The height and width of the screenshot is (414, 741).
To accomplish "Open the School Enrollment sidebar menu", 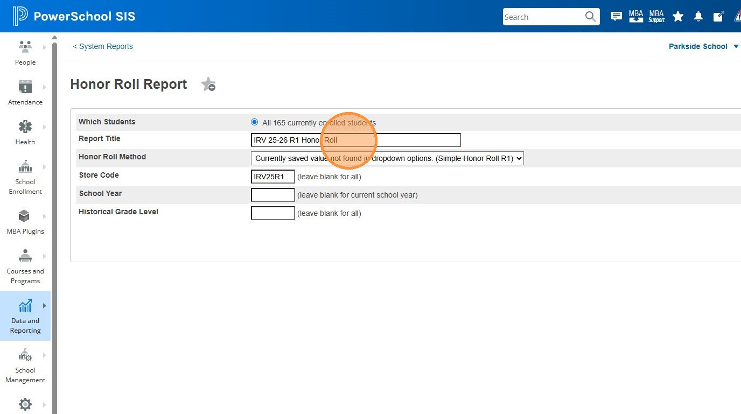I will click(x=25, y=178).
